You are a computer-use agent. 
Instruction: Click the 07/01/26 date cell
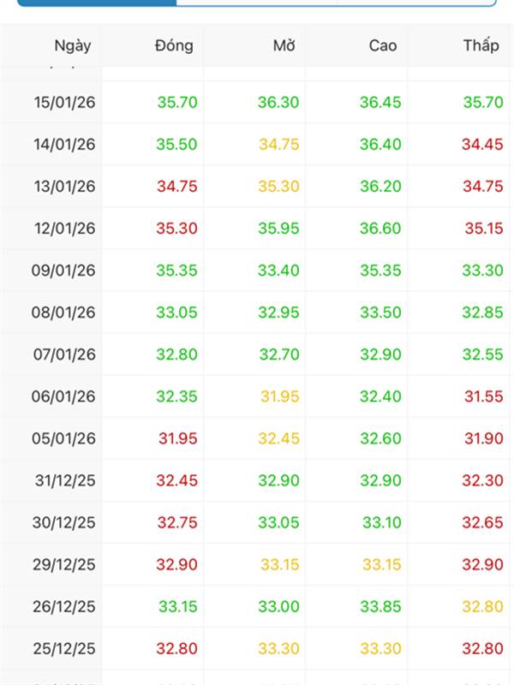coord(64,354)
